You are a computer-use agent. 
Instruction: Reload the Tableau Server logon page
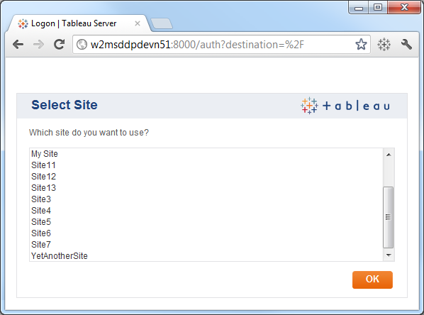click(x=60, y=45)
